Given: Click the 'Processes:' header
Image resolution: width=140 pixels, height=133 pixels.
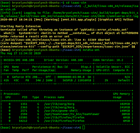Looking at the screenshot, I should click(12, 94).
